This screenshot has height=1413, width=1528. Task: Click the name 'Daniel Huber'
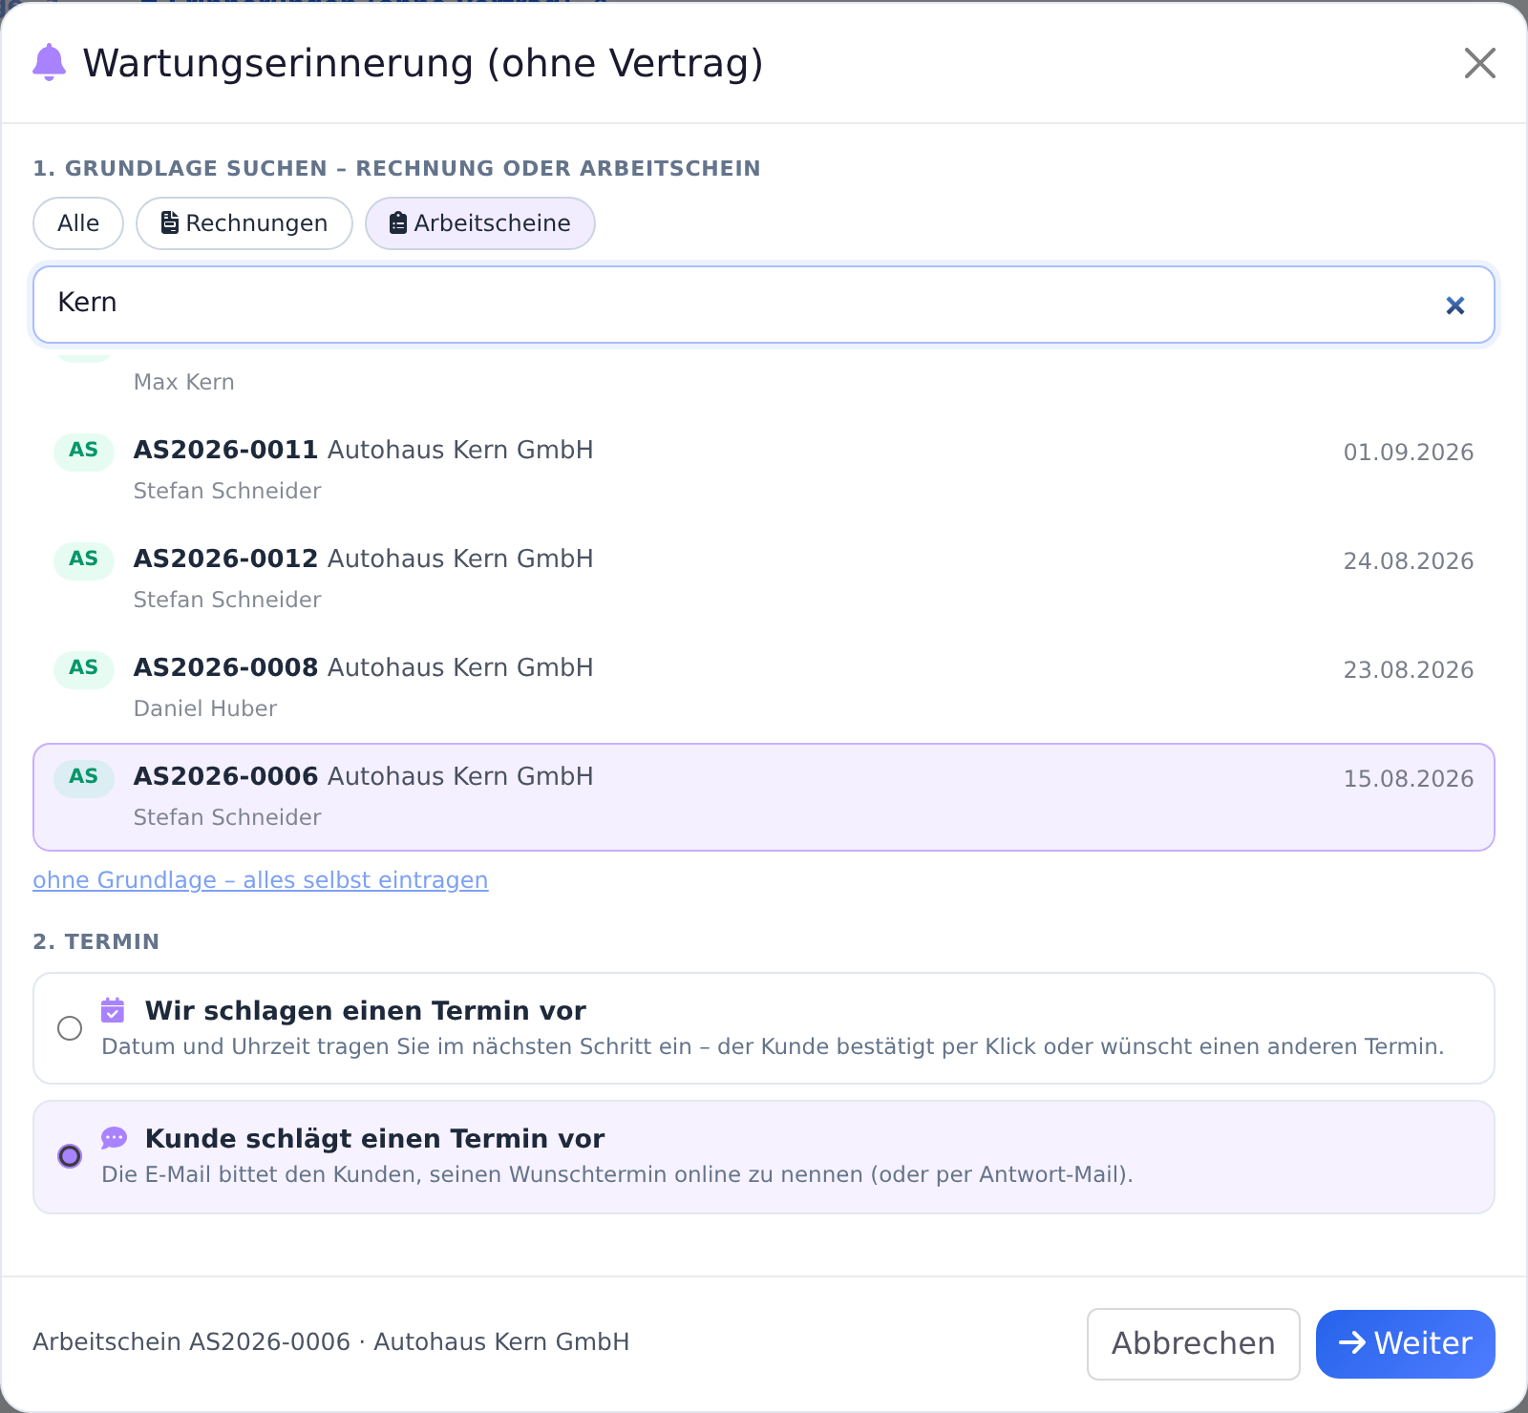click(x=205, y=708)
